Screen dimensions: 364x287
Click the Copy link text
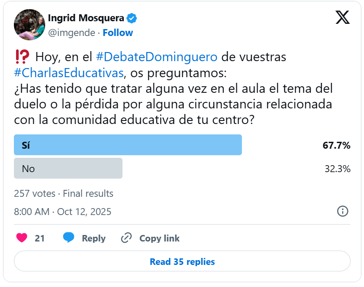pos(159,238)
